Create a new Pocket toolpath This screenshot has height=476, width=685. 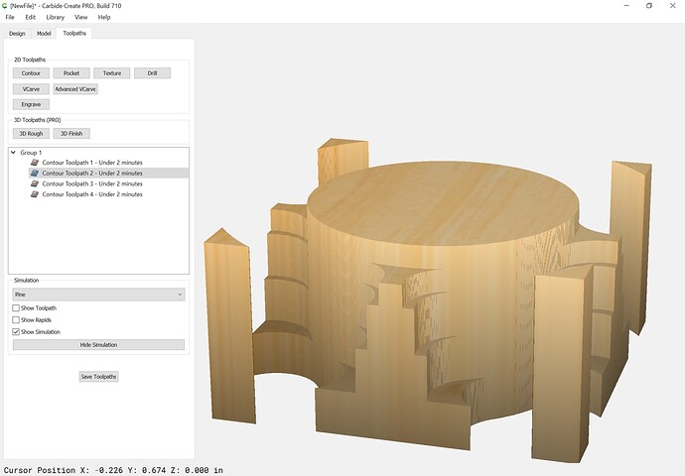(x=71, y=73)
